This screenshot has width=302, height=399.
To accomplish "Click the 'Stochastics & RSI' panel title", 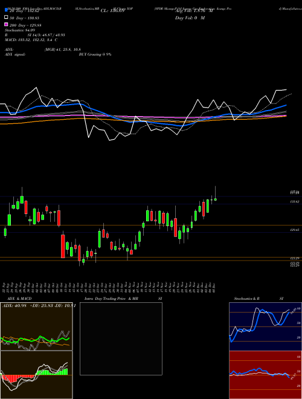I will pos(259,299).
